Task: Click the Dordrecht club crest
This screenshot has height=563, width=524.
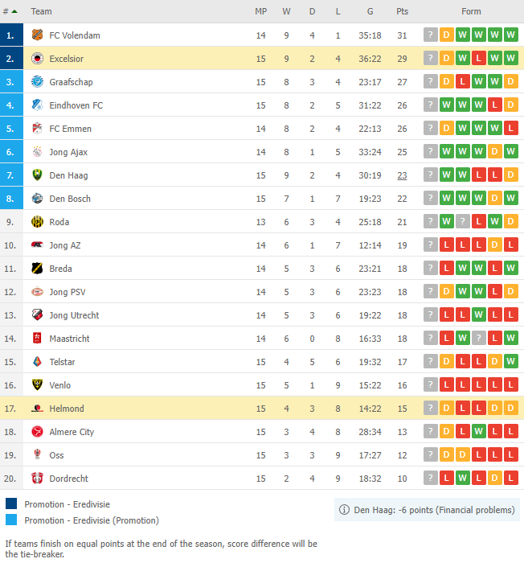Action: (x=37, y=479)
